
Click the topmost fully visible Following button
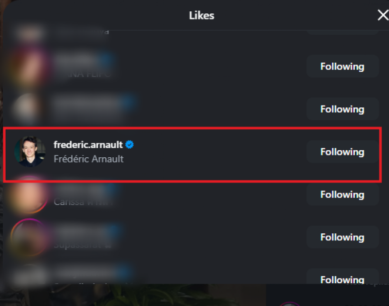(342, 67)
